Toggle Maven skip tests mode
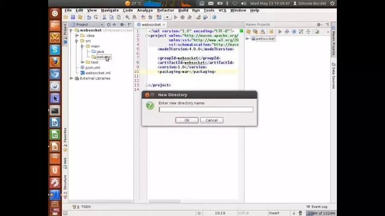 (294, 32)
